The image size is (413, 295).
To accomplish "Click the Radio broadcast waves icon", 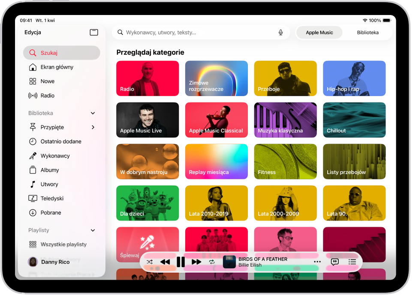I will [33, 95].
